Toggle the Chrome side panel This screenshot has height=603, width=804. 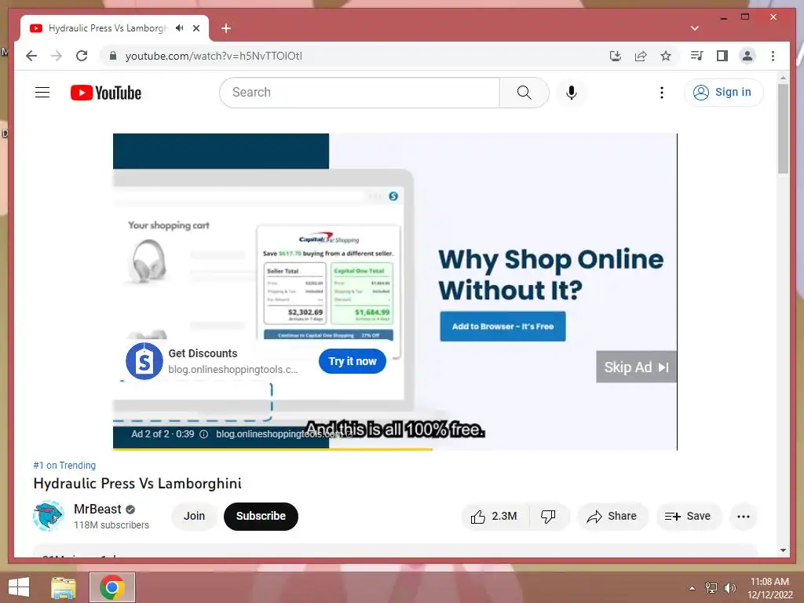(722, 56)
